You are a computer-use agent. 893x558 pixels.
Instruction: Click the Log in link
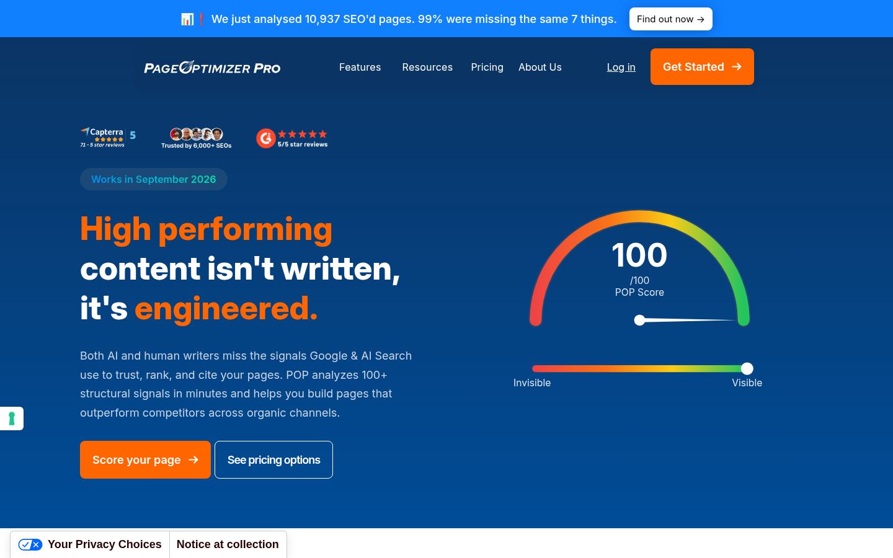click(621, 67)
